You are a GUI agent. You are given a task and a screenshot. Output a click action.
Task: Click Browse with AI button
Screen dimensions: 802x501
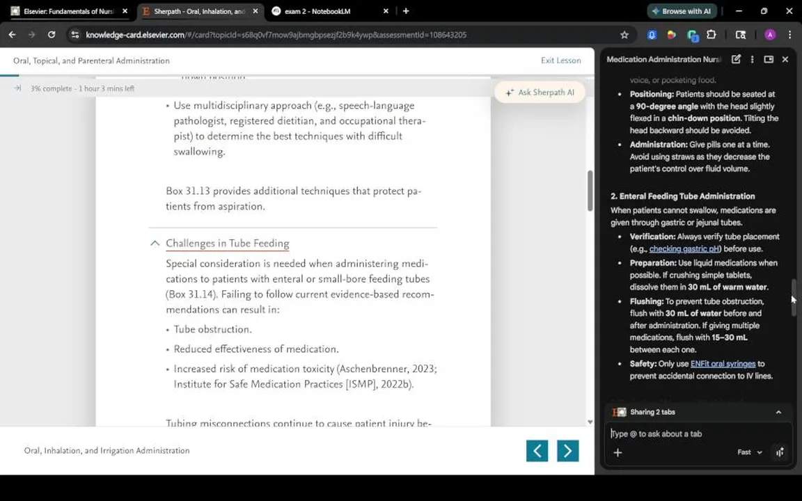682,10
